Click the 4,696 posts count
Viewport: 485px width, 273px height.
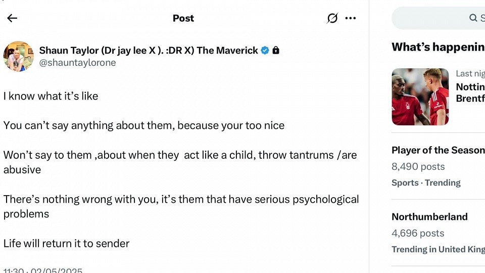pyautogui.click(x=418, y=233)
